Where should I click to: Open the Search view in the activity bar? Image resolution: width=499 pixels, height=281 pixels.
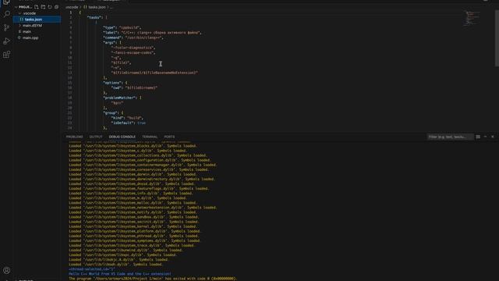(6, 14)
